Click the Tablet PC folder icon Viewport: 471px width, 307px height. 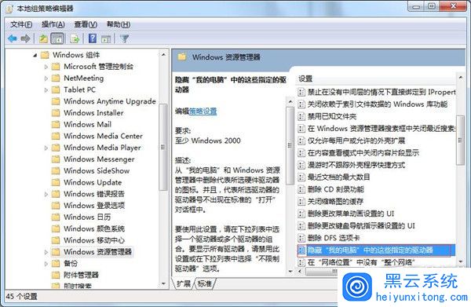(x=56, y=90)
